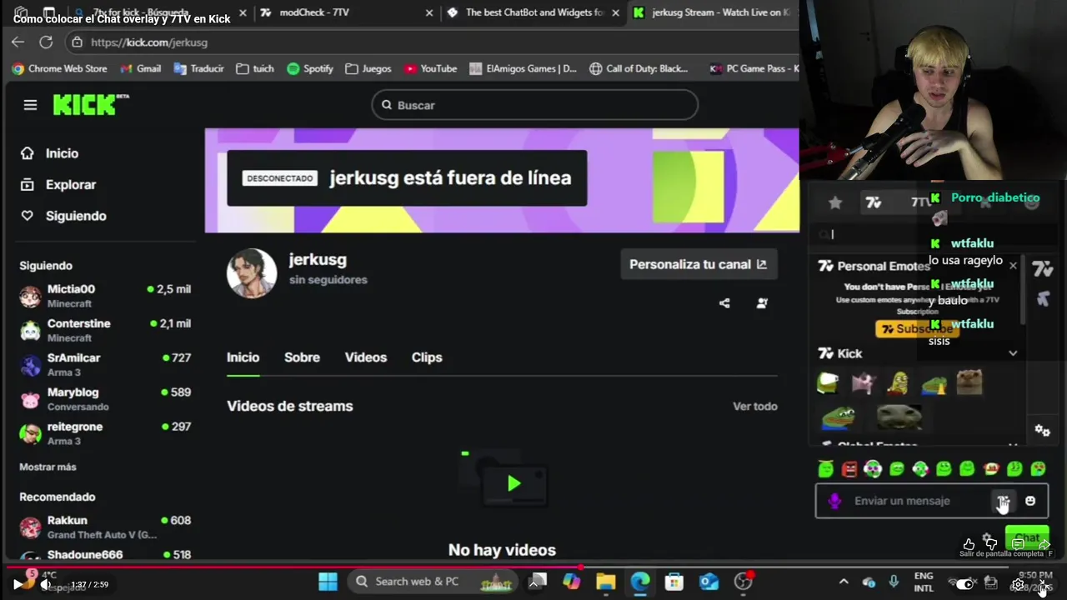The width and height of the screenshot is (1067, 600).
Task: Open Windows Start button on taskbar
Action: (328, 582)
